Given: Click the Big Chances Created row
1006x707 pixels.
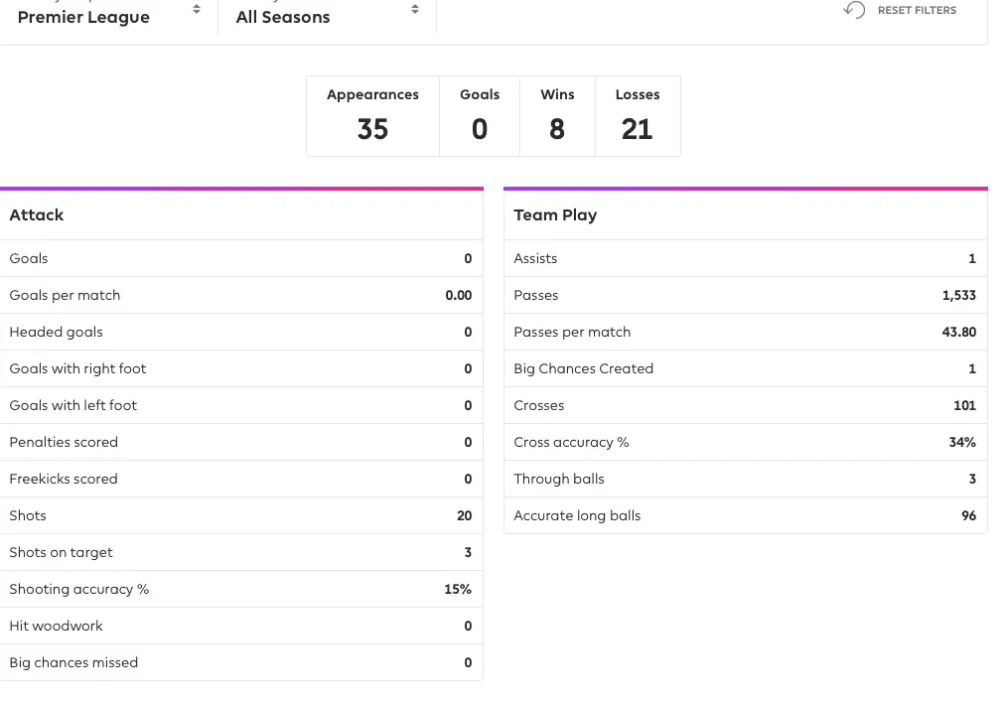Looking at the screenshot, I should point(745,368).
